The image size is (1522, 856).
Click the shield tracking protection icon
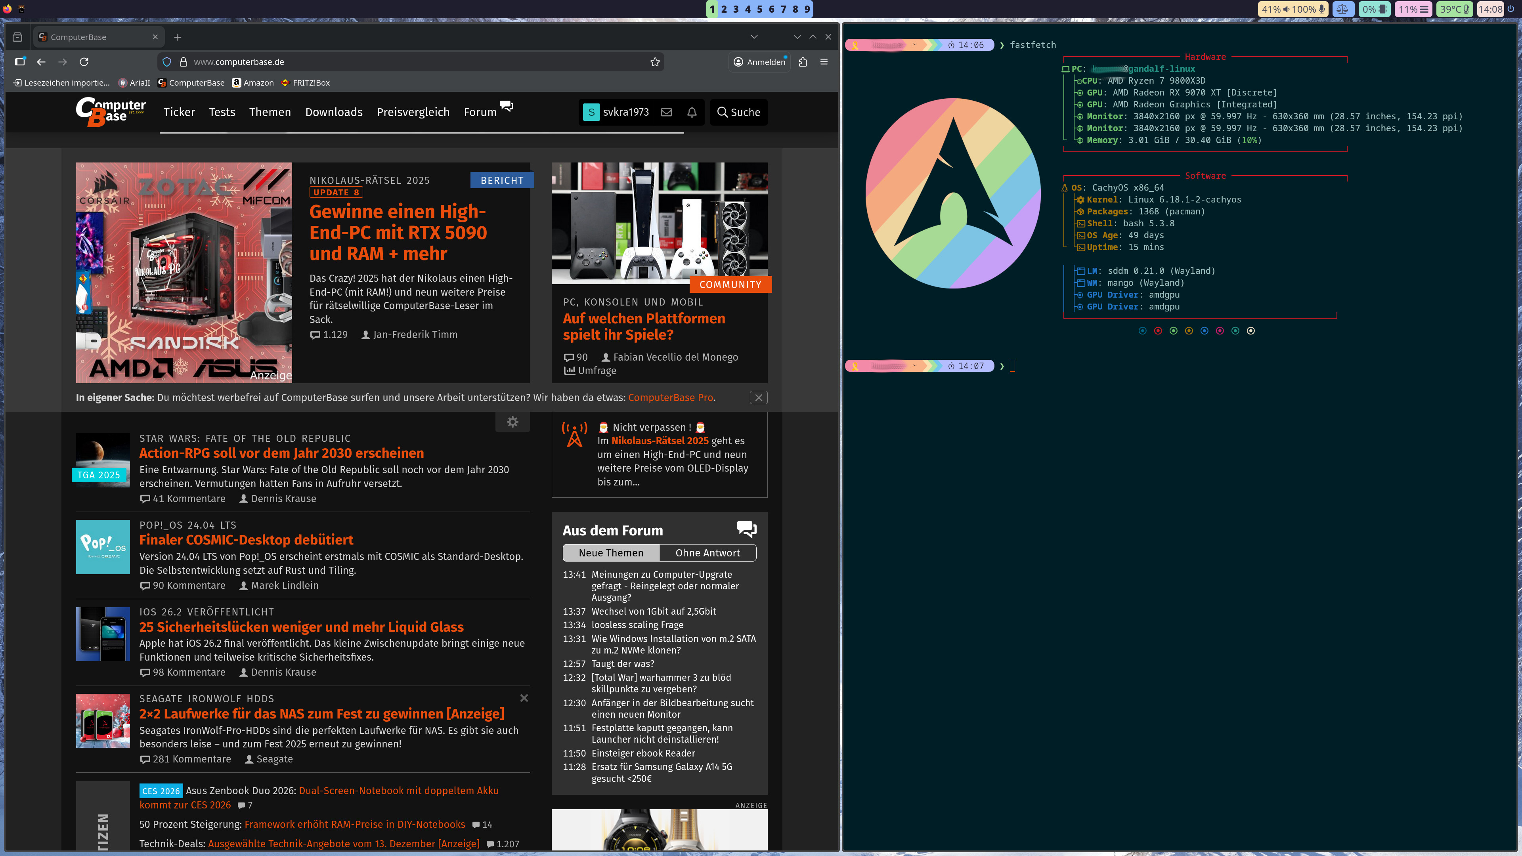click(166, 62)
